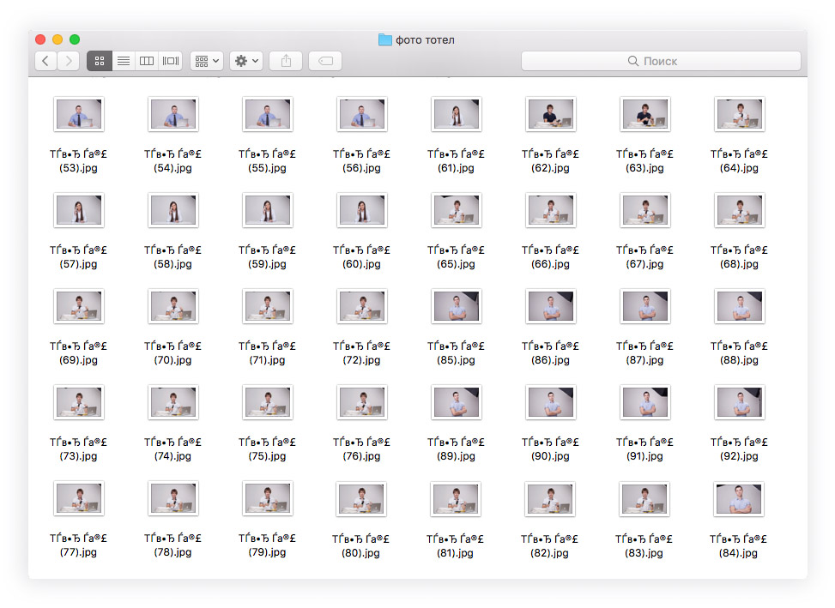Viewport: 835px width, 608px height.
Task: Select the (80).jpg thumbnail
Action: [361, 499]
